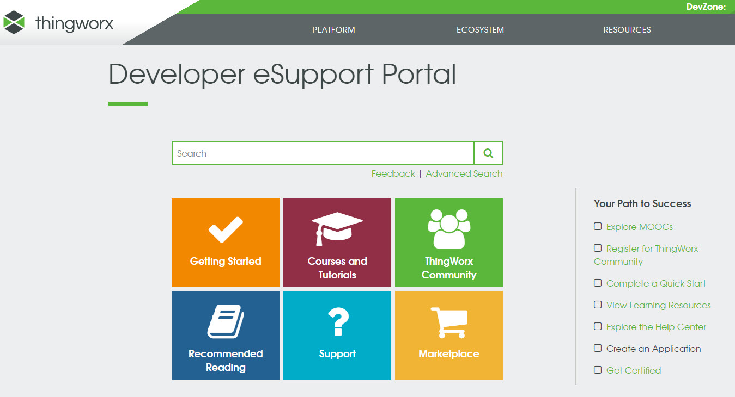This screenshot has width=735, height=397.
Task: Click the ThingWorx Community people icon
Action: tap(449, 229)
